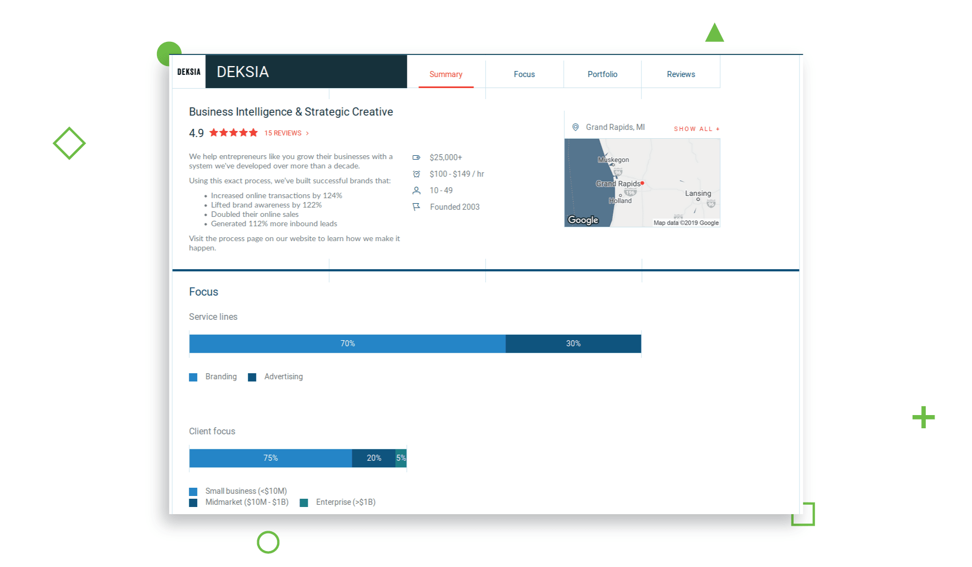Click 'Business Intelligence & Strategic Creative' heading

coord(291,112)
